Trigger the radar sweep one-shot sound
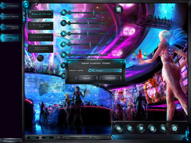191x143 pixels. point(130,128)
